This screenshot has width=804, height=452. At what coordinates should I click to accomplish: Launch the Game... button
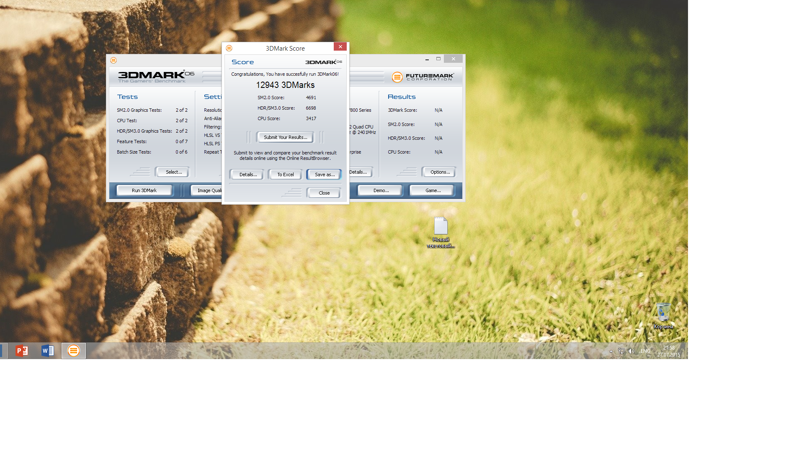tap(433, 190)
